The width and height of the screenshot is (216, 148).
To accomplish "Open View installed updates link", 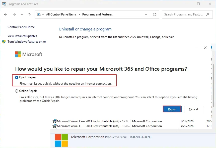I will point(22,36).
